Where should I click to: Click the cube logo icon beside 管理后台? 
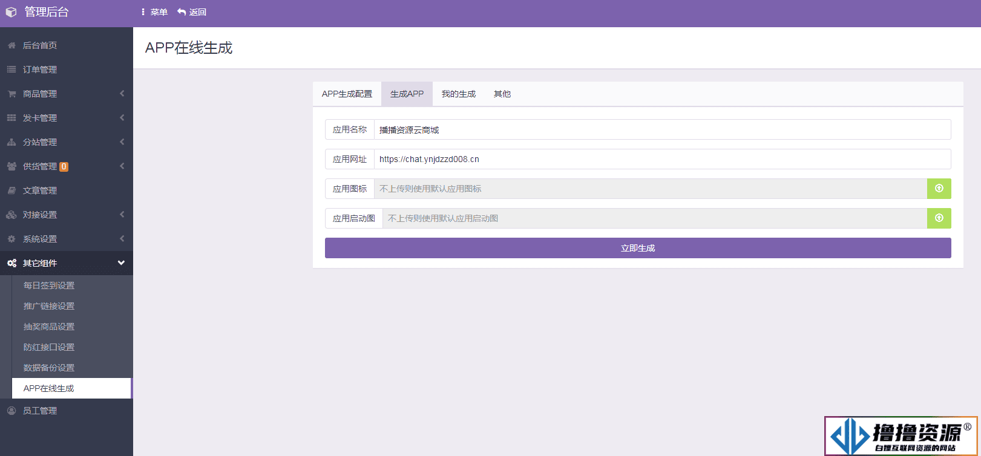(11, 12)
